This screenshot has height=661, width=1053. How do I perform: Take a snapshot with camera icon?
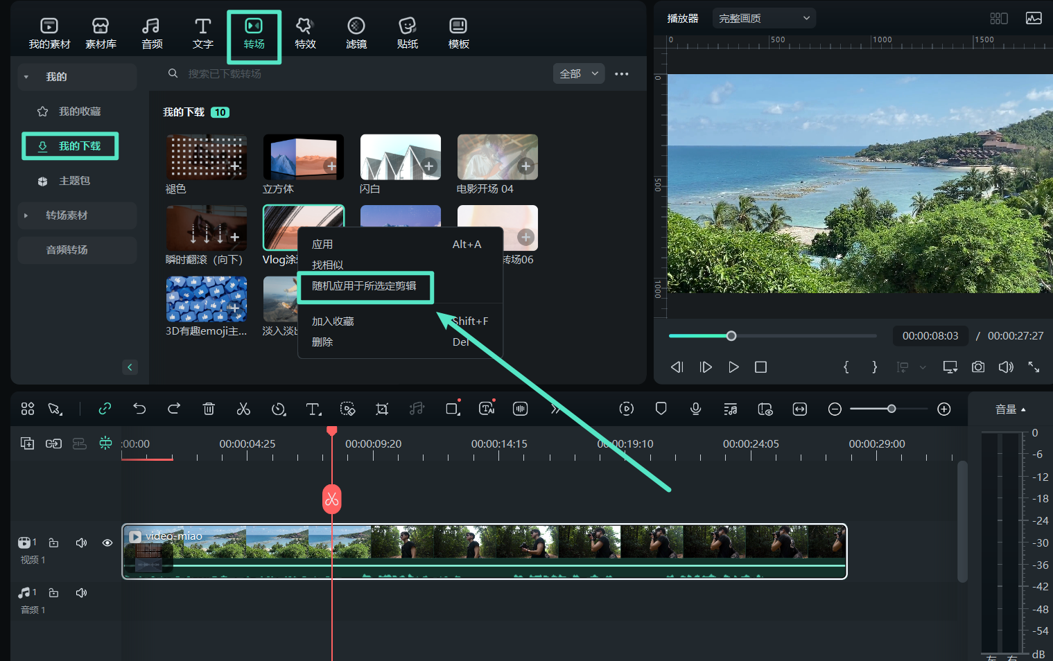tap(977, 367)
